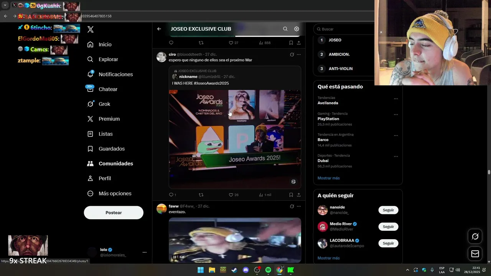Image resolution: width=491 pixels, height=276 pixels.
Task: Bookmark the post with 27 likes
Action: point(291,43)
